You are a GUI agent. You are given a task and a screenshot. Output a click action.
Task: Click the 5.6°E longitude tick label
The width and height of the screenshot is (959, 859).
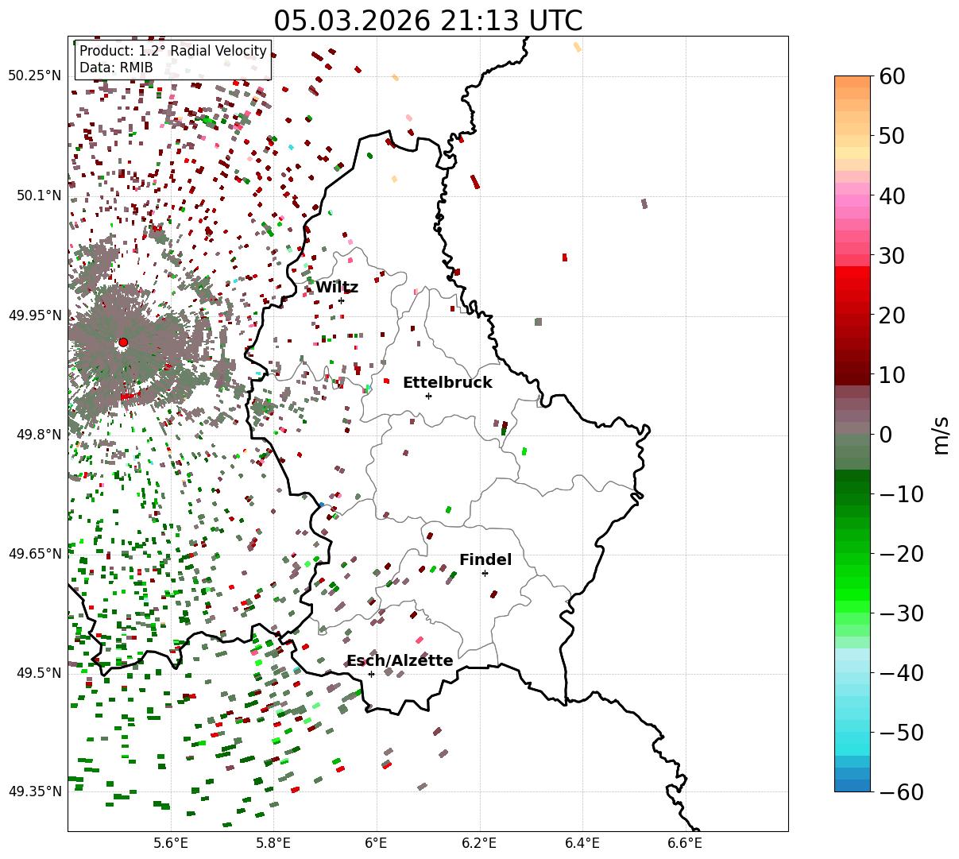click(171, 843)
